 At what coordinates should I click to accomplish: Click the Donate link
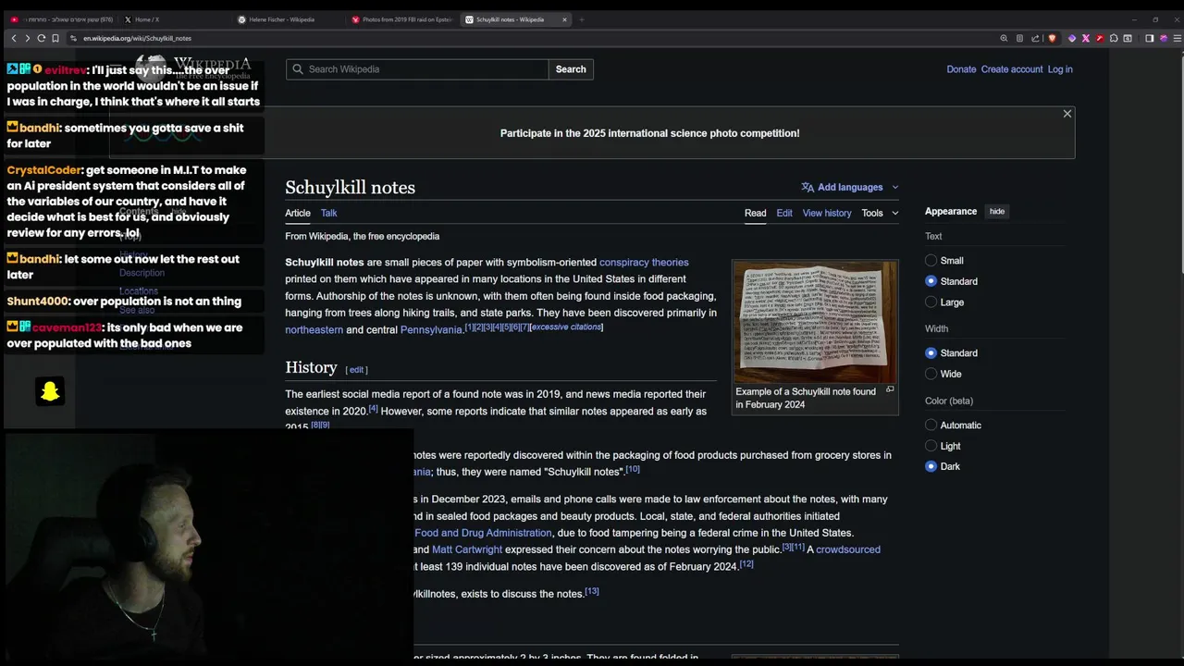961,69
